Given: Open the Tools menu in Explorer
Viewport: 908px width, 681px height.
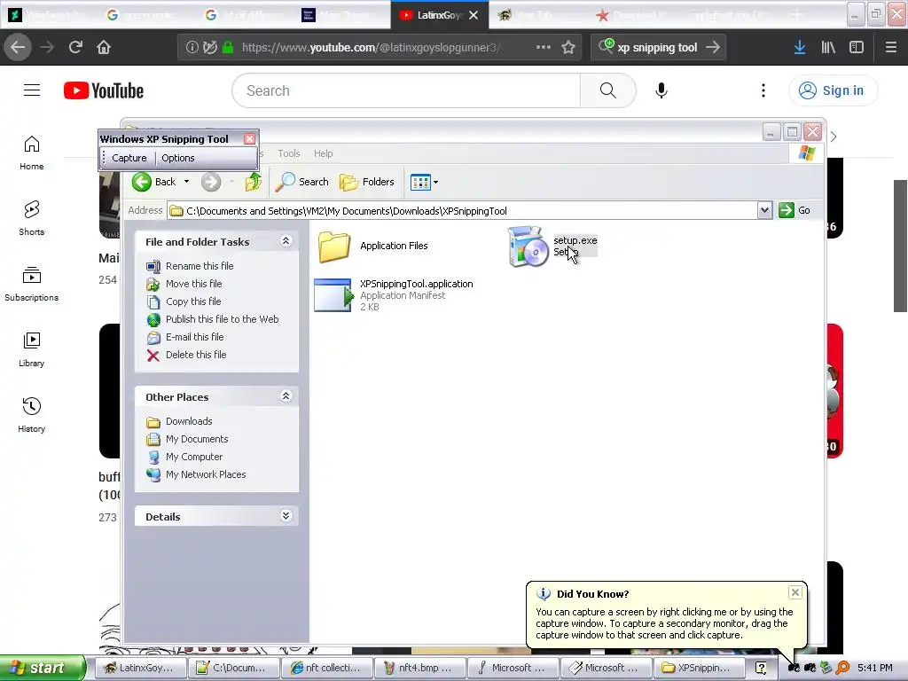Looking at the screenshot, I should (289, 153).
